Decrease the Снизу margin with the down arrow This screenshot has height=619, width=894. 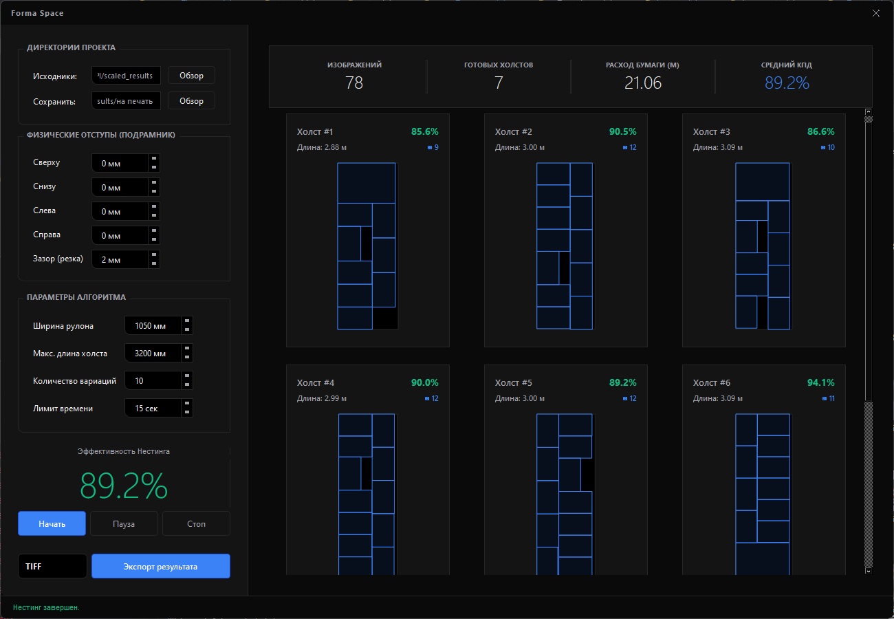(x=154, y=191)
